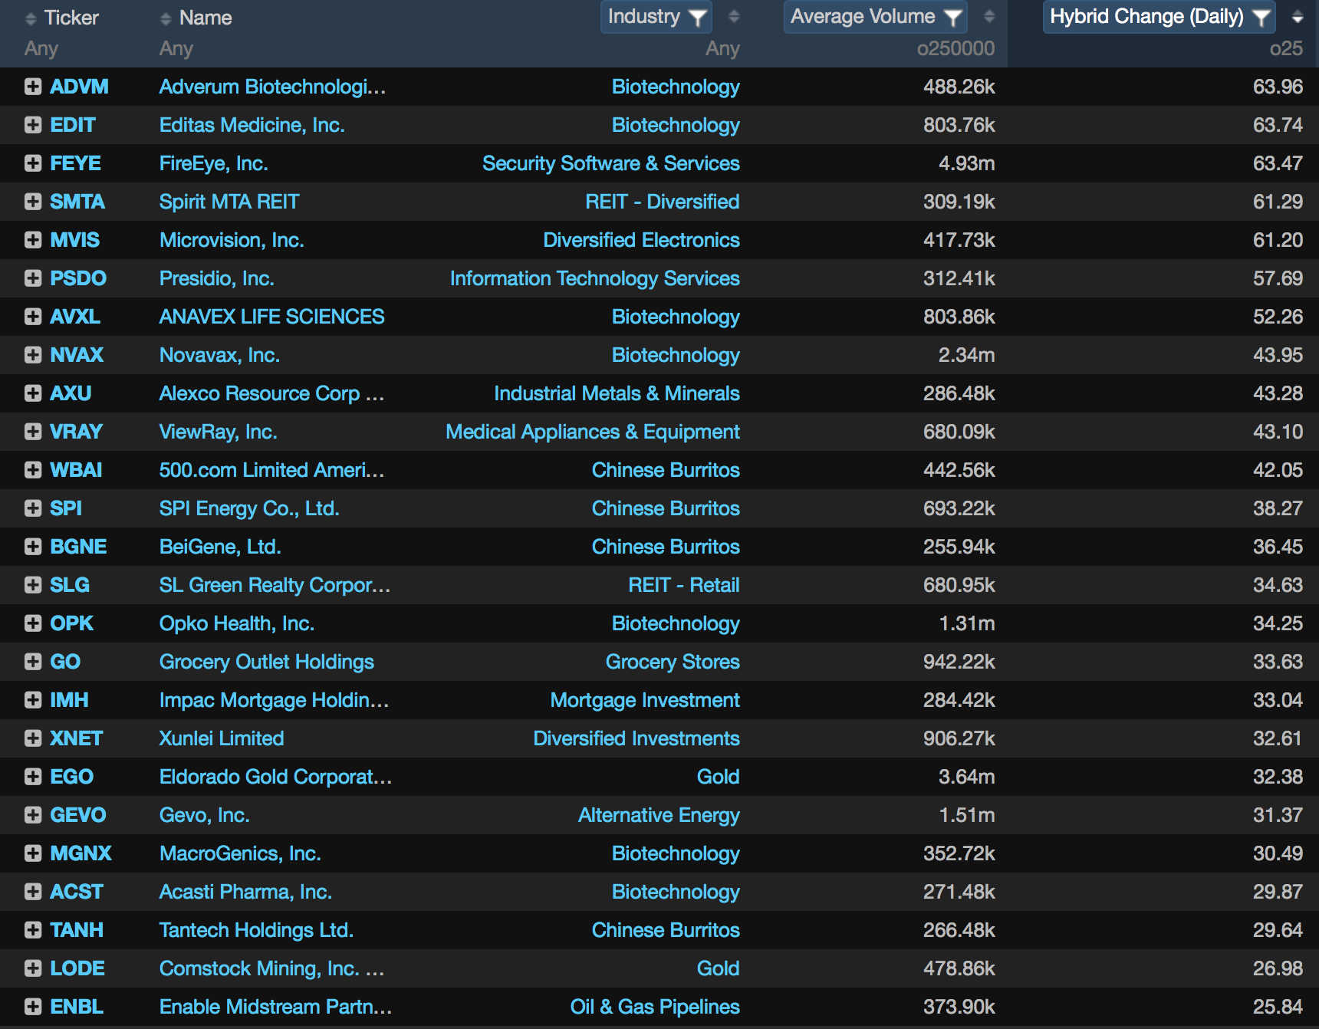
Task: Select Diversified Electronics industry link
Action: pos(642,240)
